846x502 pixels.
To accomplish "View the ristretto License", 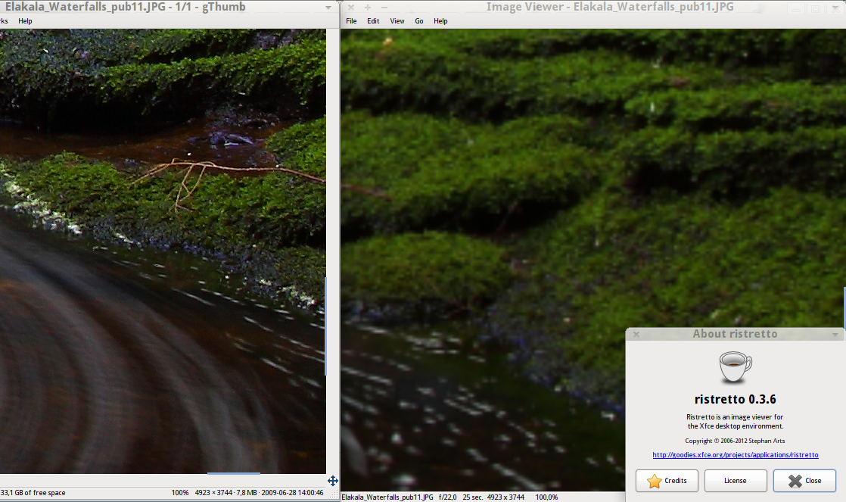I will tap(735, 481).
